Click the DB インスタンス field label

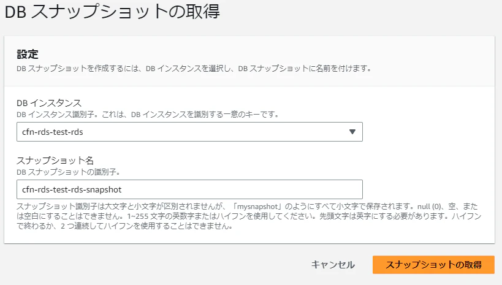click(49, 103)
